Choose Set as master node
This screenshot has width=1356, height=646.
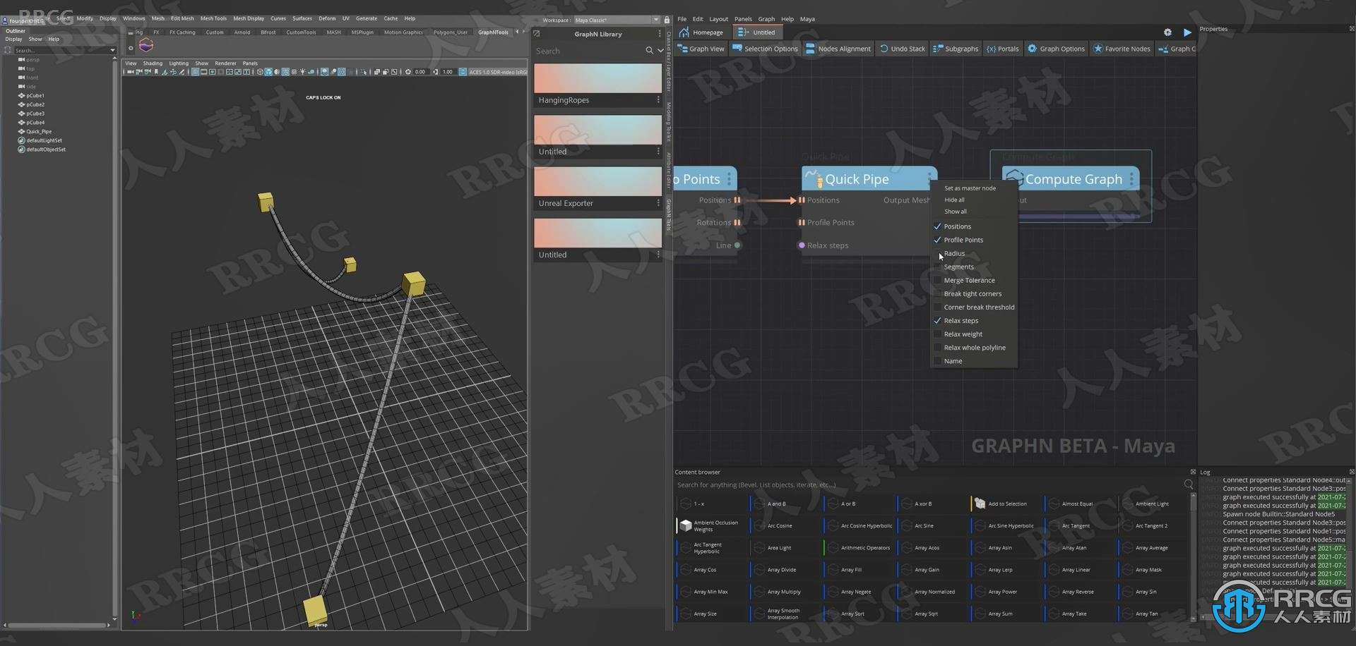[970, 188]
